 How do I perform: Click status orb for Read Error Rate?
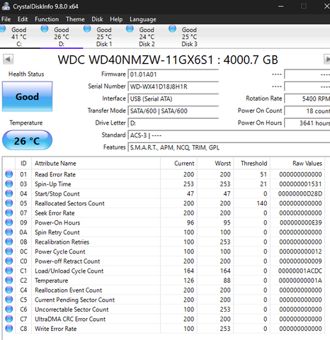point(9,174)
